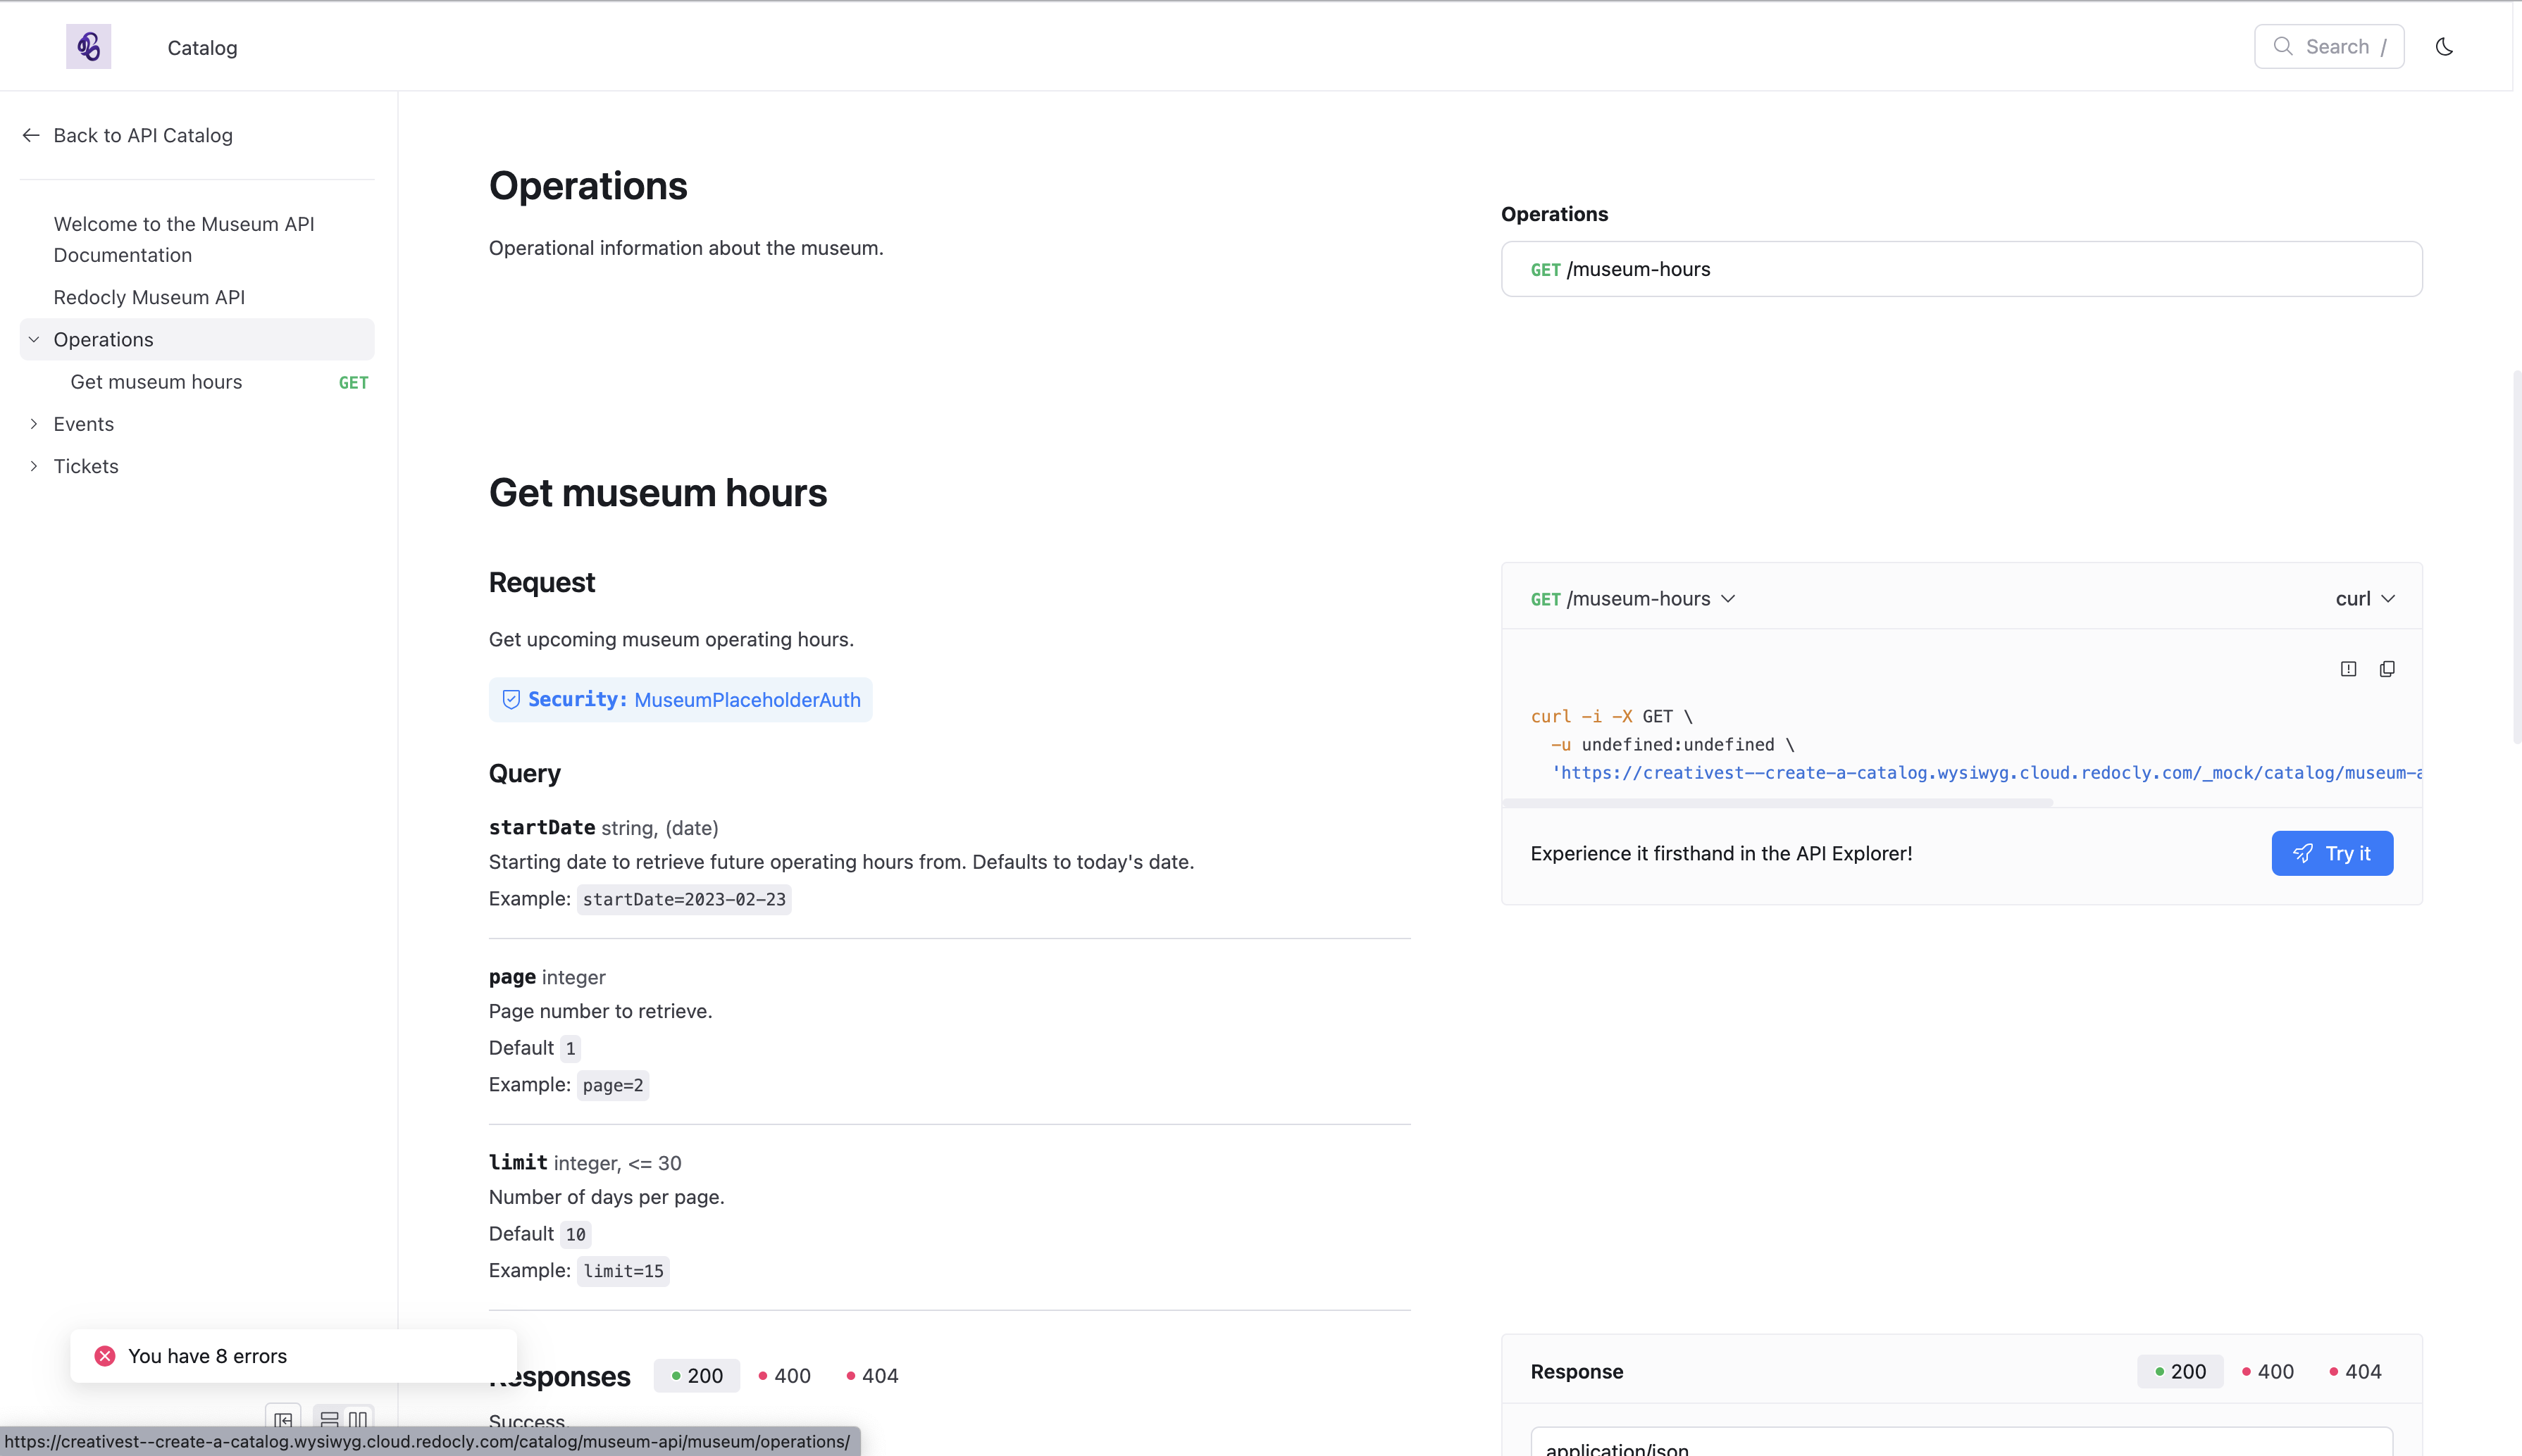
Task: Open the GET /museum-hours endpoint dropdown
Action: tap(1633, 599)
